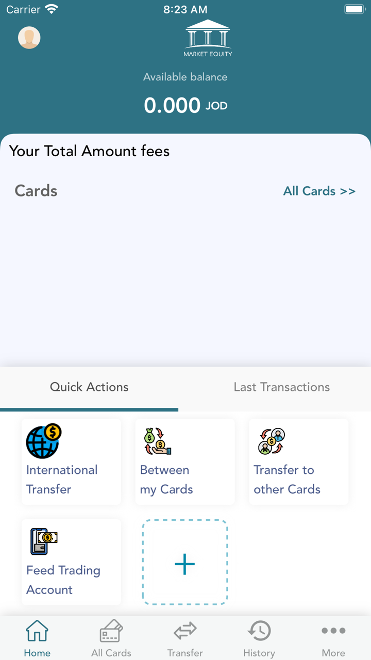Select the Quick Actions tab
The height and width of the screenshot is (660, 371).
point(89,387)
